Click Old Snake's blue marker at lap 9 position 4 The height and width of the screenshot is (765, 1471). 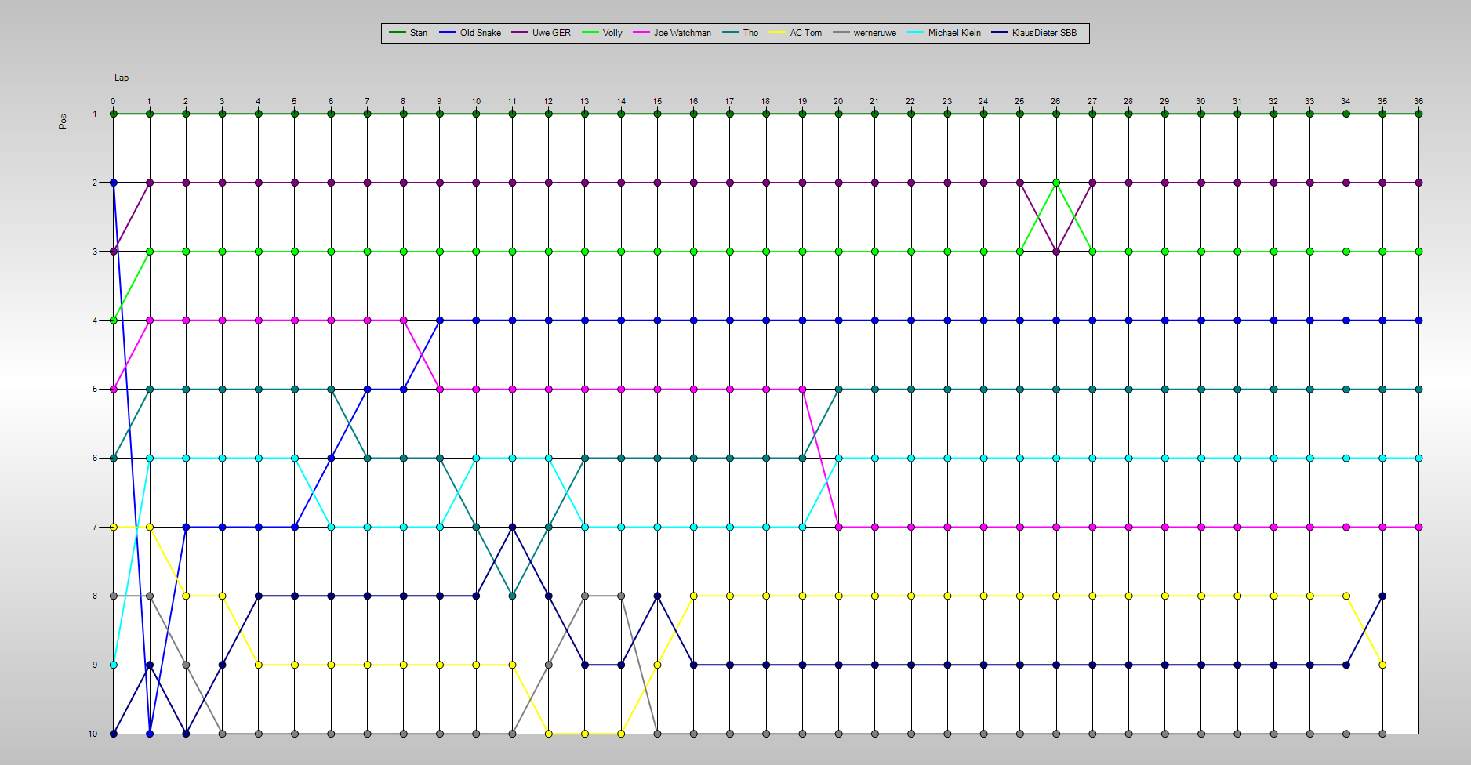440,321
